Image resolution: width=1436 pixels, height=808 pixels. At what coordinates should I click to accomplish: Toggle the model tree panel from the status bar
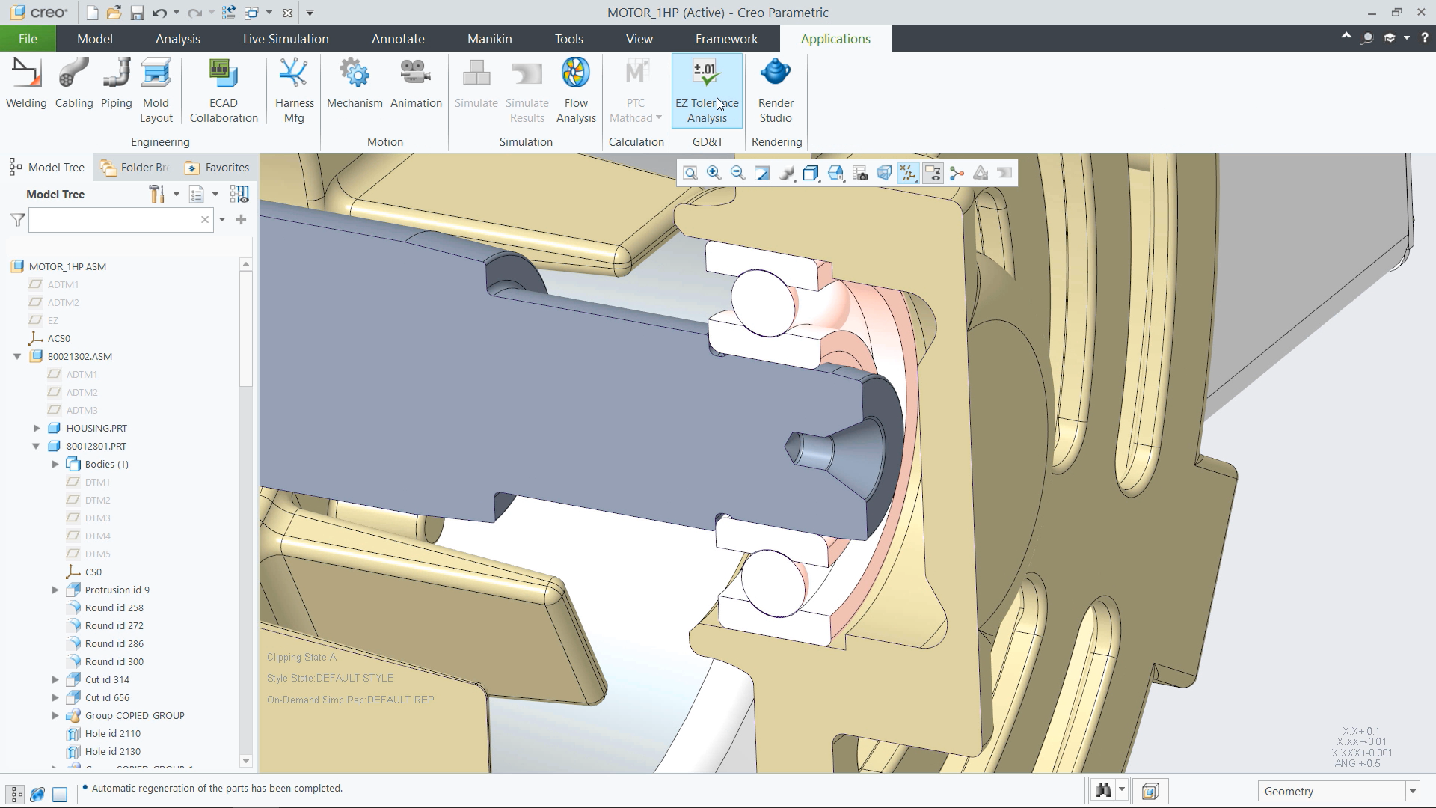point(15,794)
